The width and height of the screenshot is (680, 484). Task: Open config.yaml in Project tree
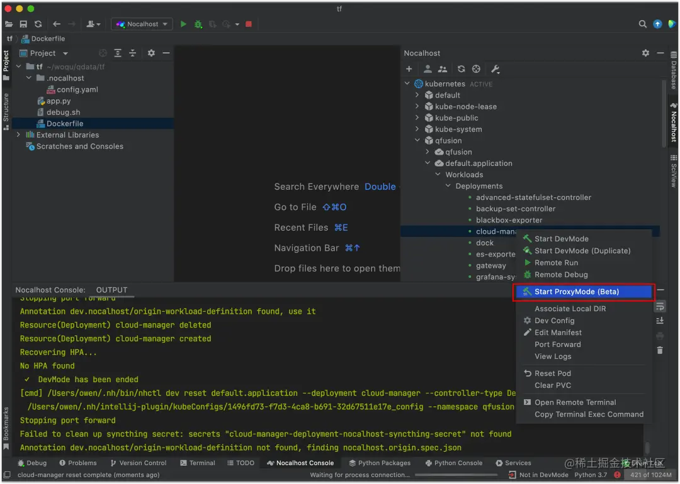pos(77,89)
